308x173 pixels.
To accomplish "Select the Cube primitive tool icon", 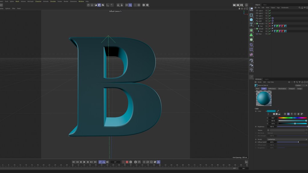I will click(x=251, y=20).
